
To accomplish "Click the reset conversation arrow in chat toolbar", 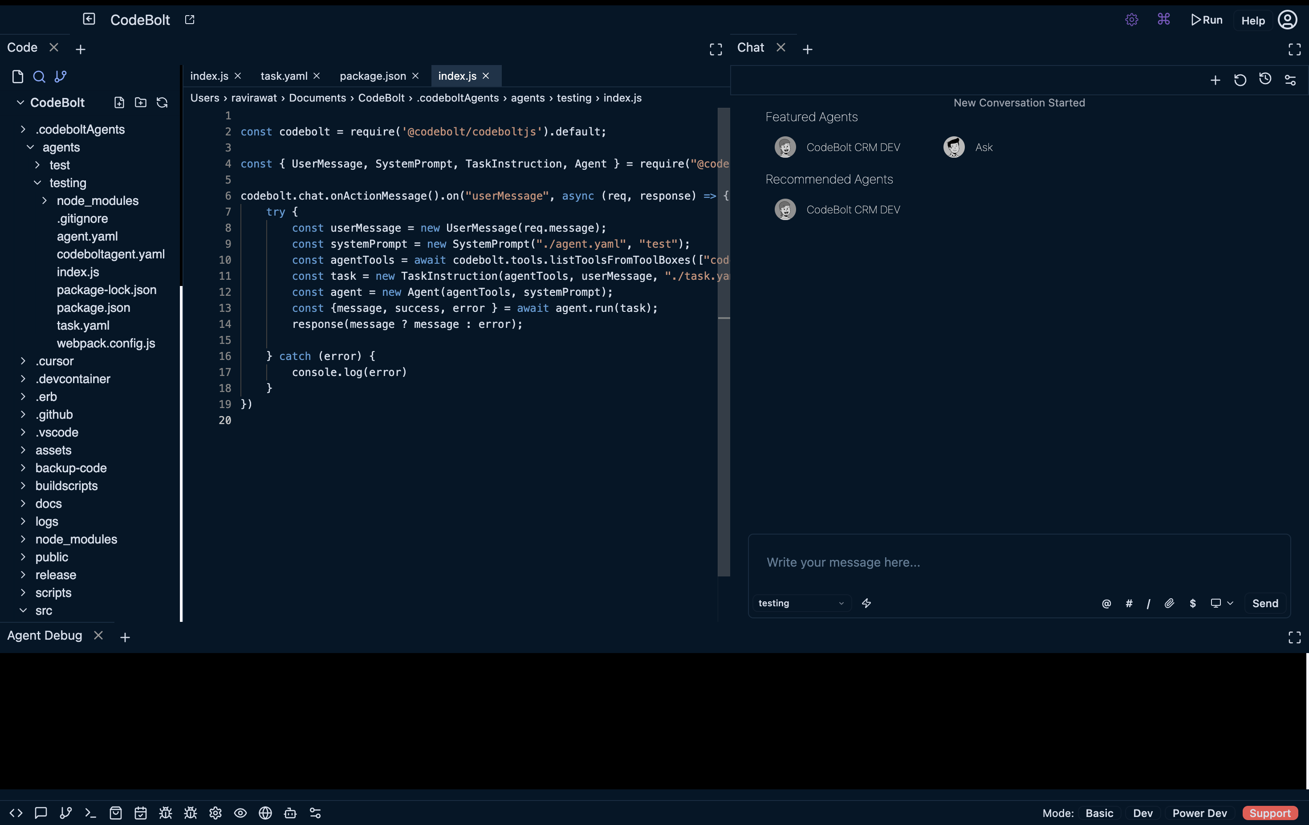I will (x=1240, y=81).
